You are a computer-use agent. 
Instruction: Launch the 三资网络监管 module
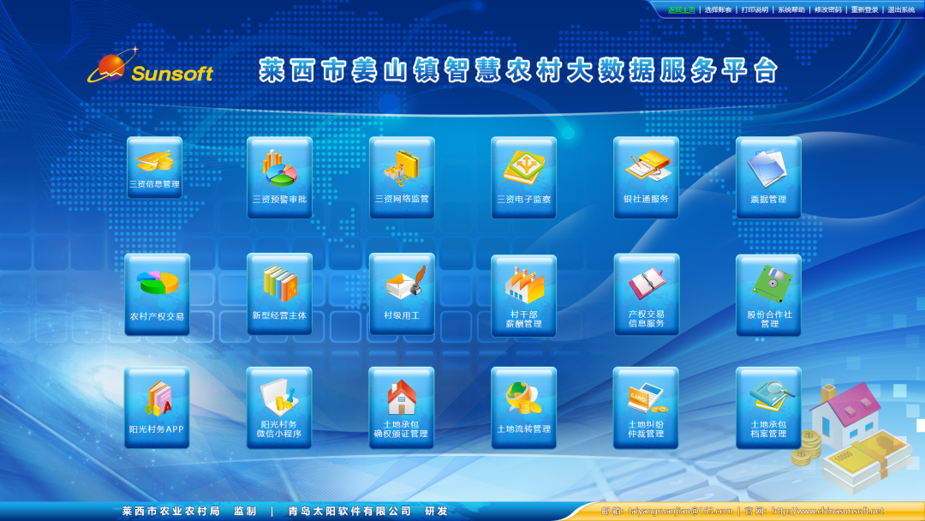click(402, 177)
